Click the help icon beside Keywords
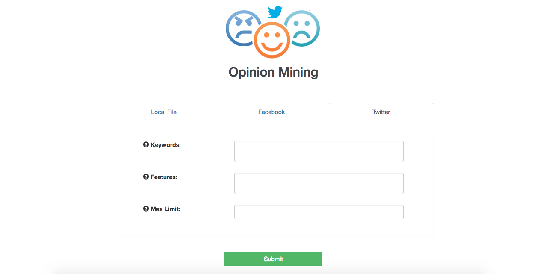Screen dimensions: 543x274 coord(146,145)
